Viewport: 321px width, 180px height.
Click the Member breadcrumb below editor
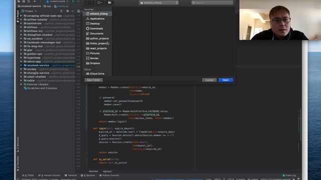pos(94,171)
